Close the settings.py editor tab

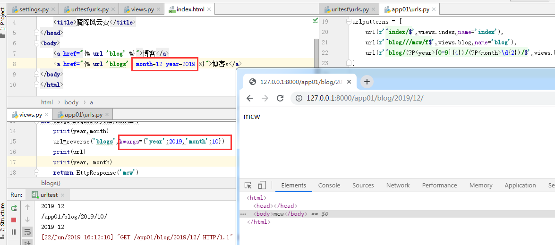[53, 9]
